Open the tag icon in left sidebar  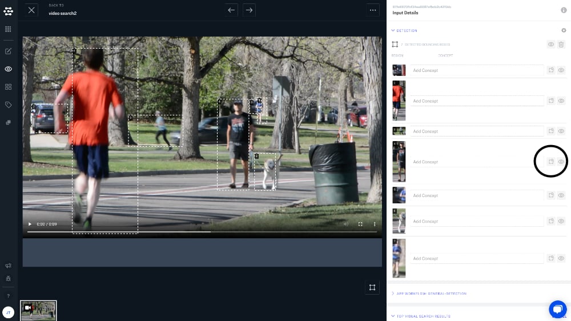click(x=8, y=105)
